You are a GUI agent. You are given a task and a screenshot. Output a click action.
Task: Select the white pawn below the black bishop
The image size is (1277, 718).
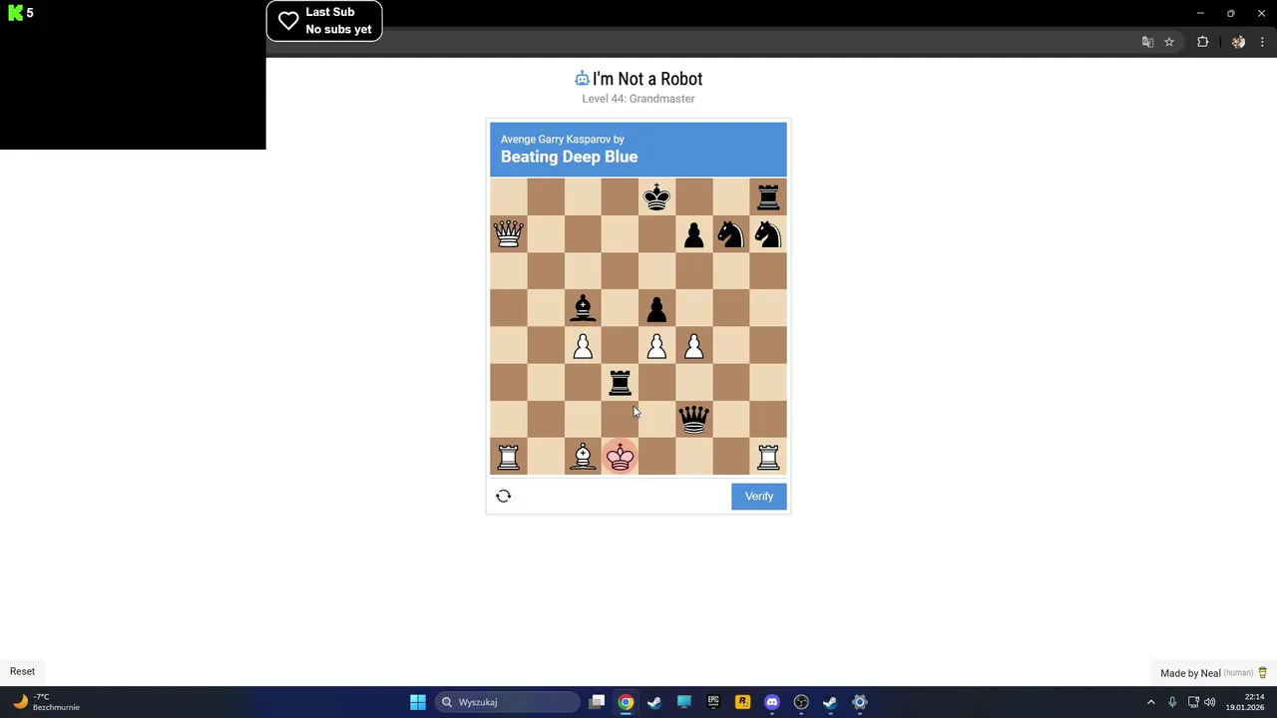click(x=583, y=345)
